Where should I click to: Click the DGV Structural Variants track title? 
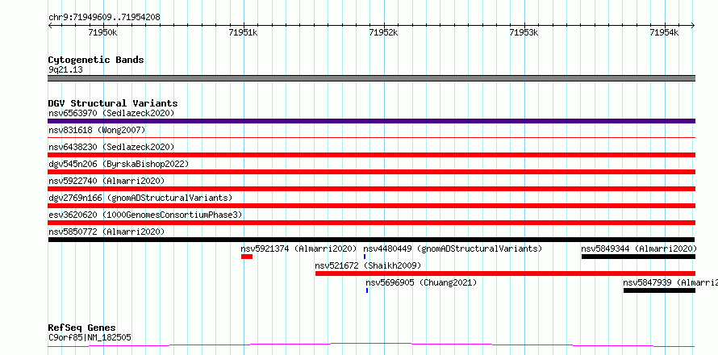(x=113, y=103)
